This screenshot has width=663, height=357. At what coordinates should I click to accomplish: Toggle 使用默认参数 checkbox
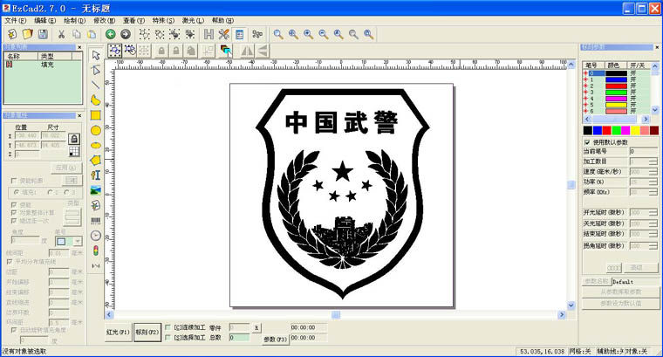pyautogui.click(x=587, y=142)
